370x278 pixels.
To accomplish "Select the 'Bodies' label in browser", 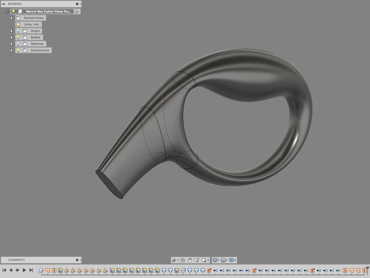I will (36, 37).
